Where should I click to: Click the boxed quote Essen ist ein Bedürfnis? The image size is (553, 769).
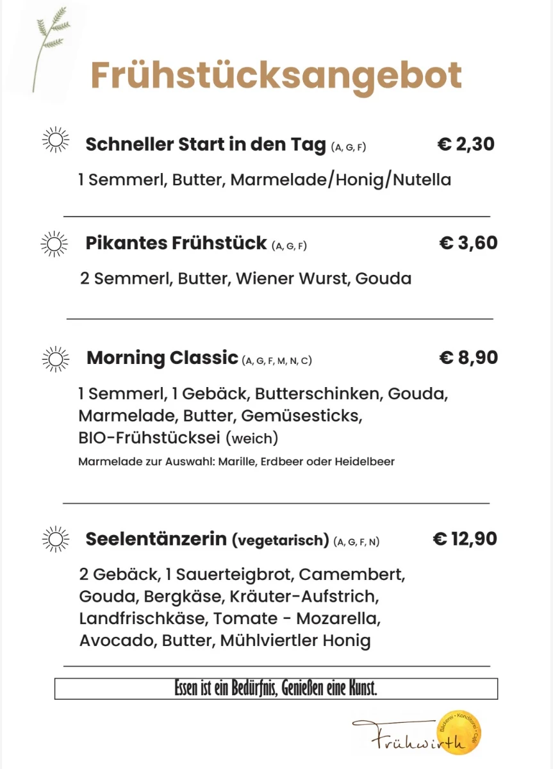pos(276,688)
